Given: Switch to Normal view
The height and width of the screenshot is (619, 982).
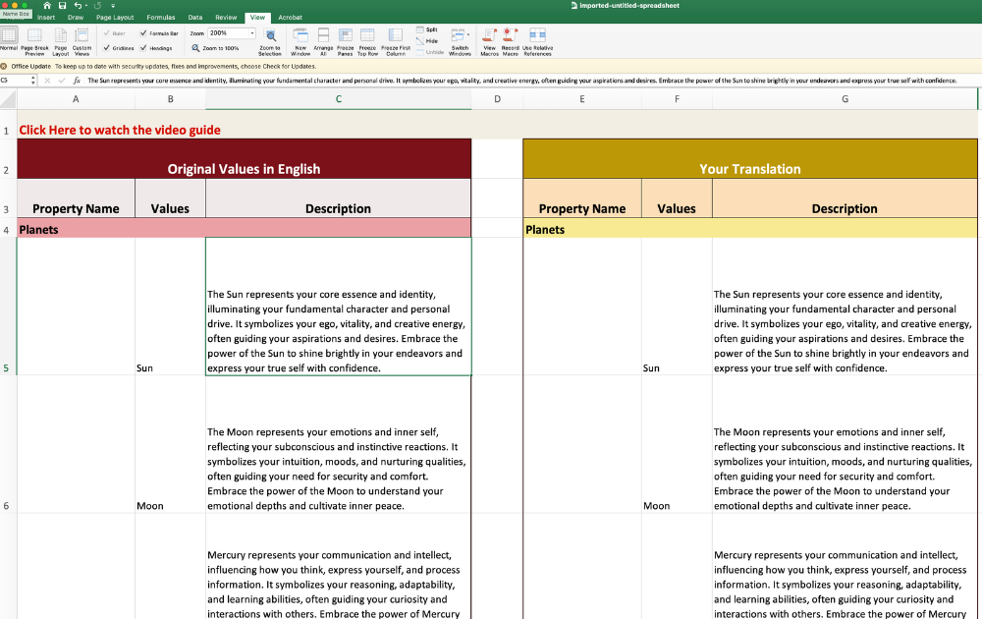Looking at the screenshot, I should pos(10,42).
